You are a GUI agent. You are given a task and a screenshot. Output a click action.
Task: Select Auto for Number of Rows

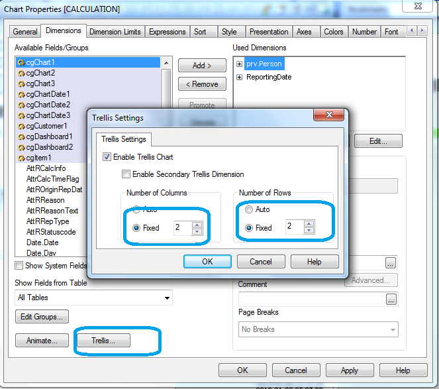[248, 209]
